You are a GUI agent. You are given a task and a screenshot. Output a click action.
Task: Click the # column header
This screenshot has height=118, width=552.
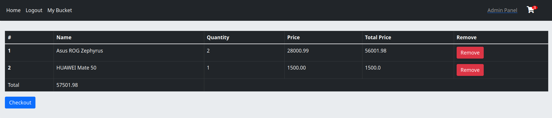(29, 38)
